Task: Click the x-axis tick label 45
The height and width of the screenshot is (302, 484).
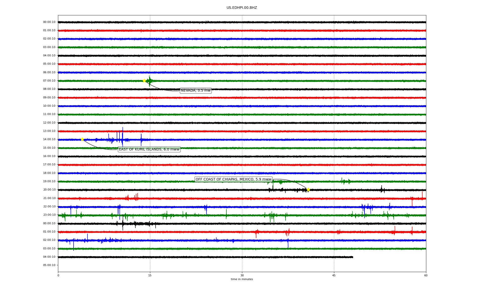Action: (x=334, y=275)
